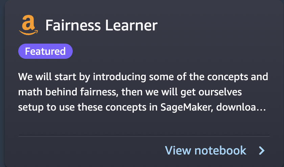Click the word 'View' in the footer link

178,150
